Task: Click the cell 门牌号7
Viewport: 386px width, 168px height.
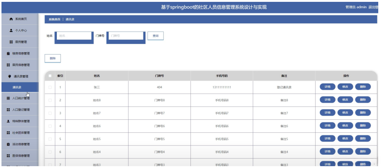Action: (x=159, y=113)
